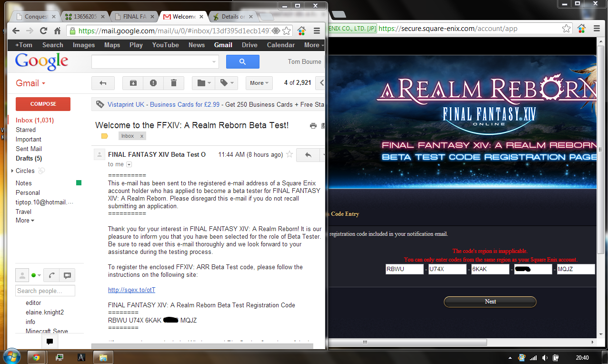
Task: Star the FINAL FANTASY XIV Beta Test email
Action: click(x=289, y=154)
